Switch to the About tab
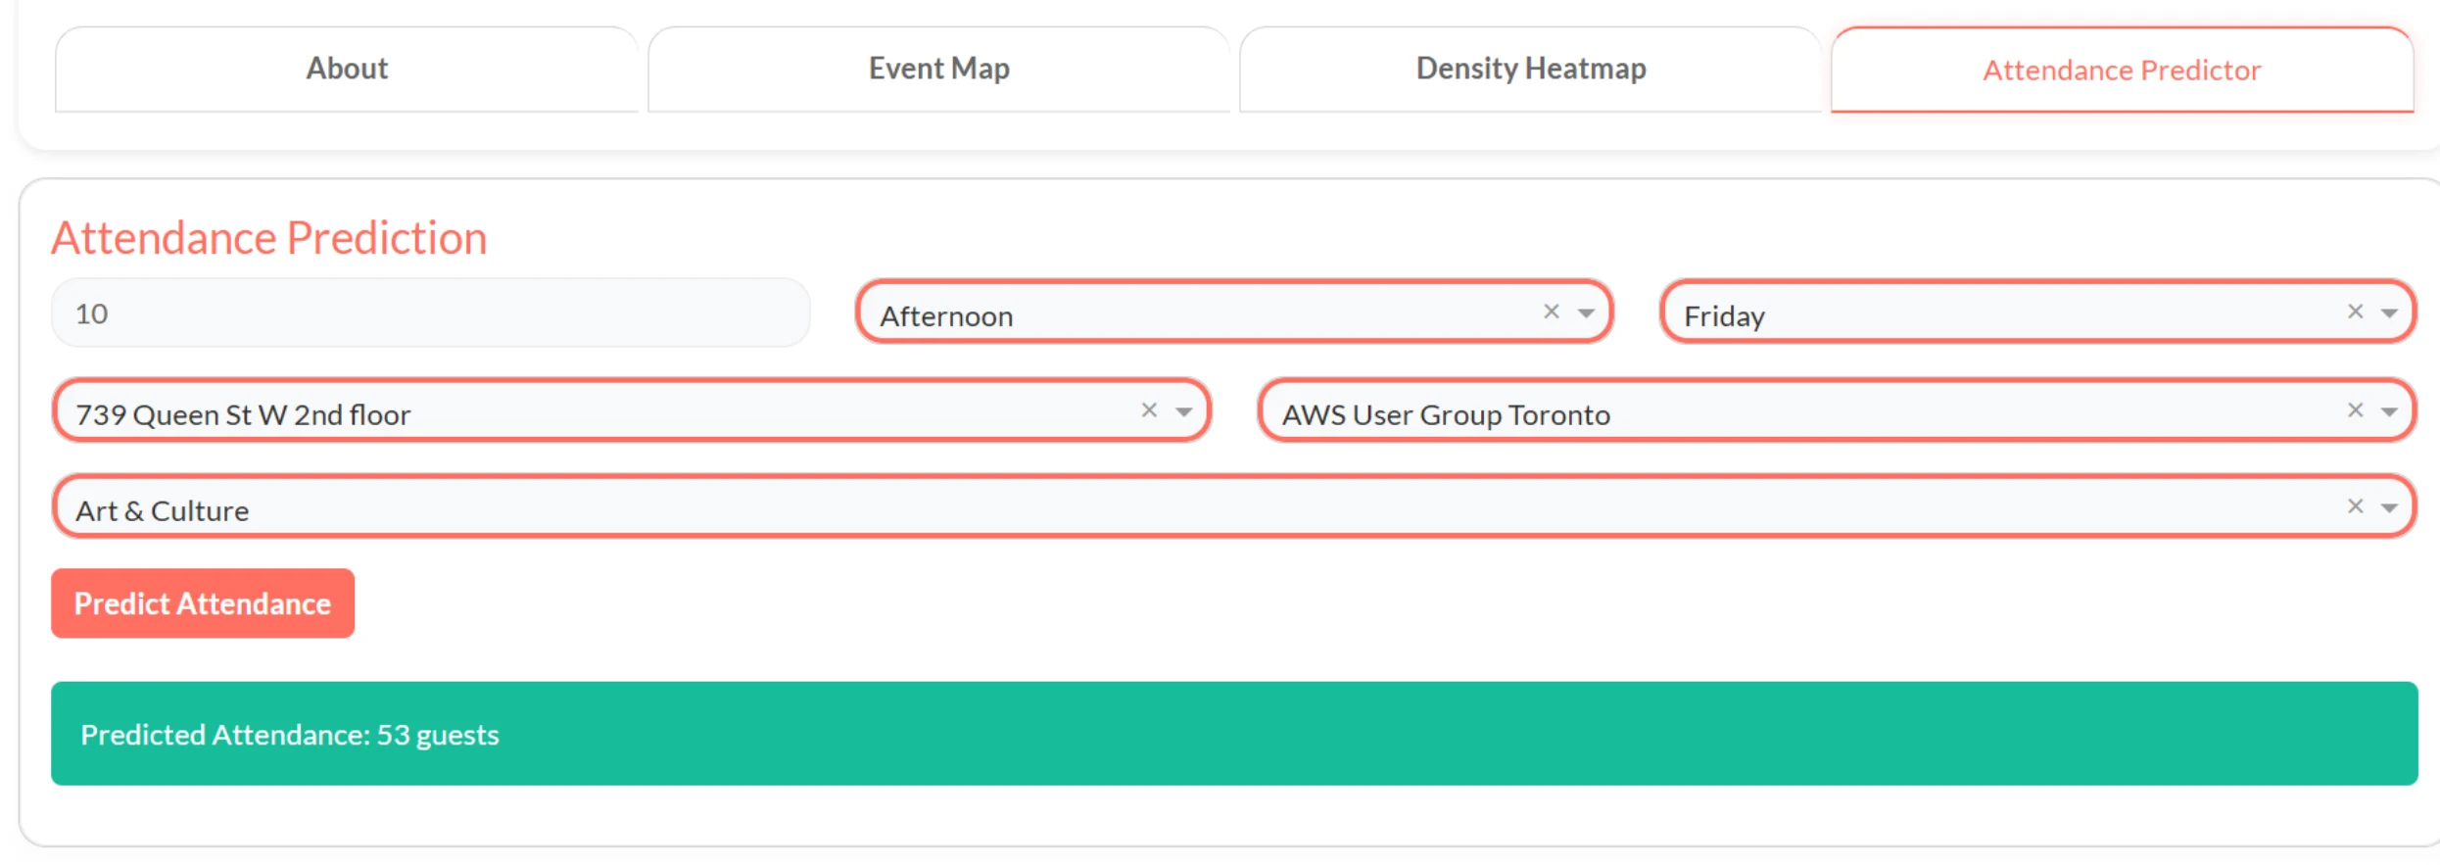 [x=347, y=69]
